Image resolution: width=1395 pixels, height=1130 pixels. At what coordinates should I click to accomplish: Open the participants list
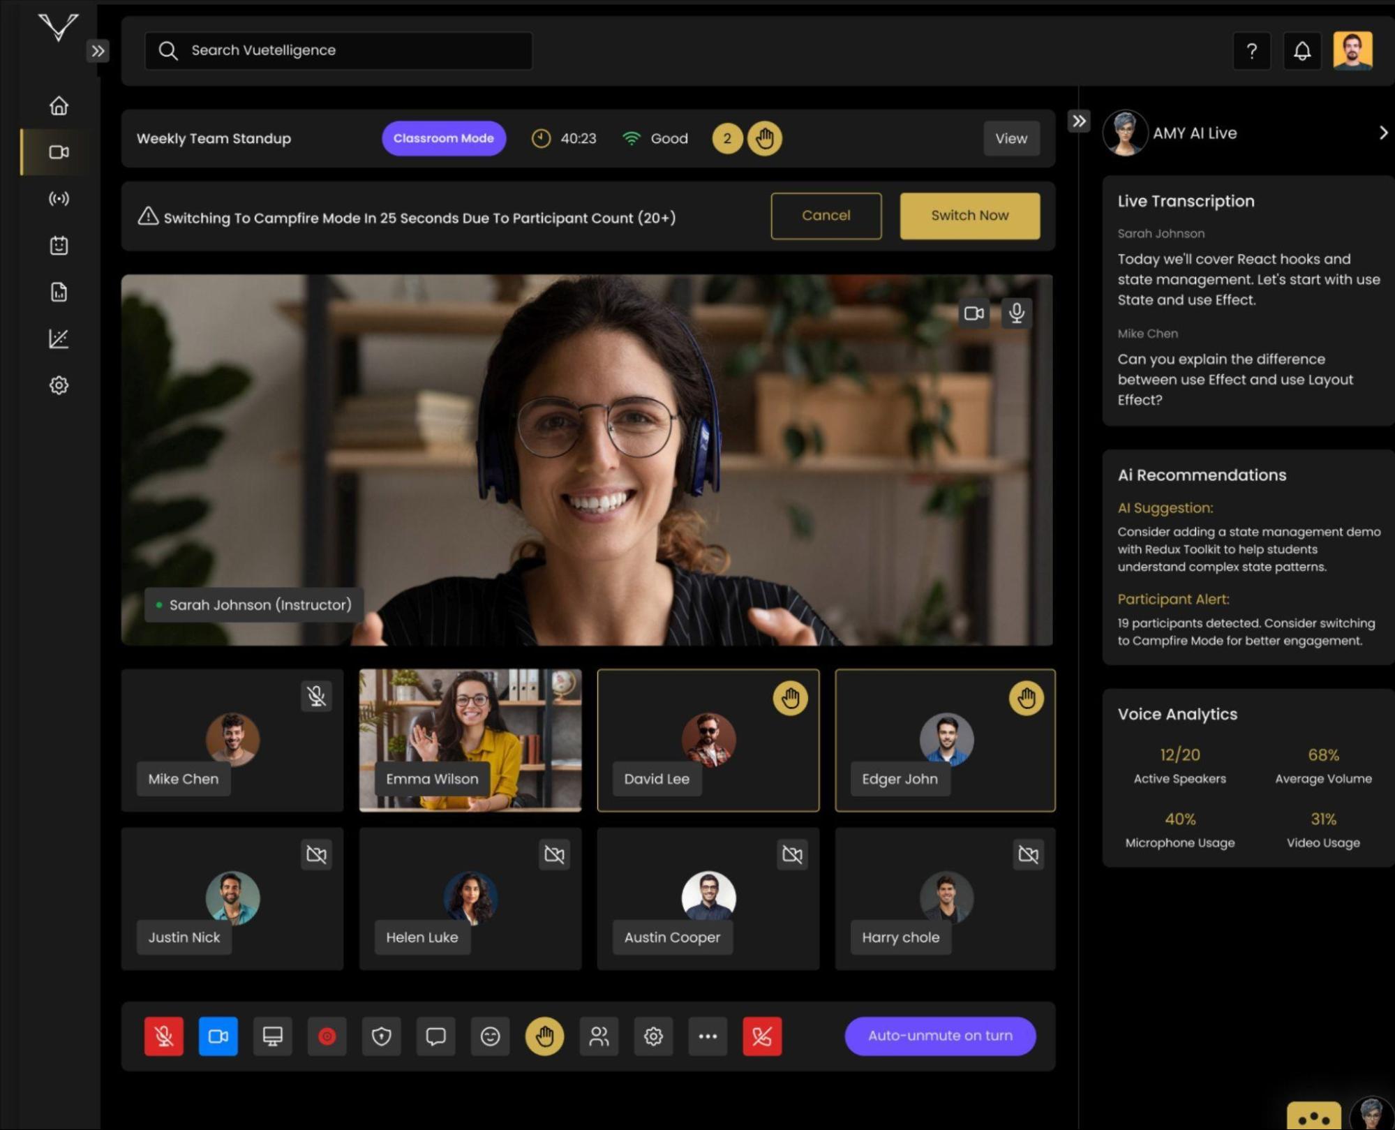point(599,1036)
